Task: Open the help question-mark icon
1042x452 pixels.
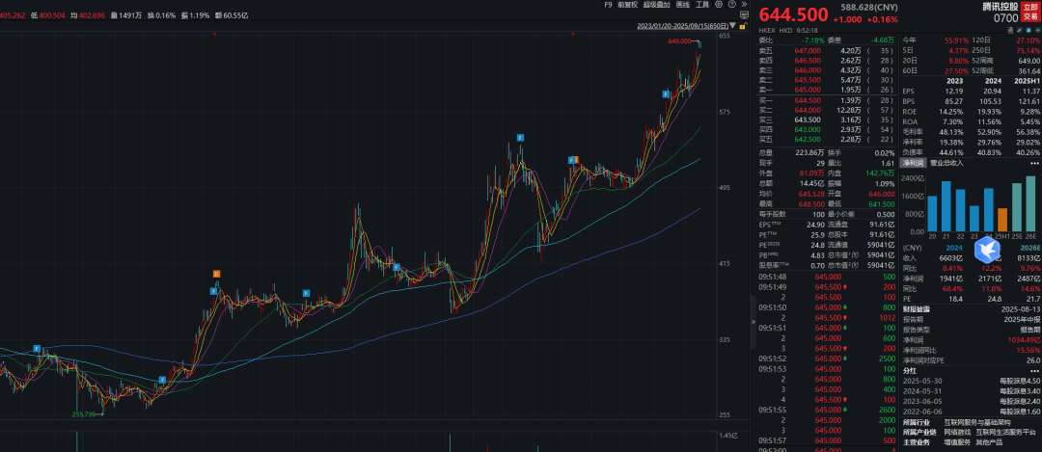Action: 731,4
